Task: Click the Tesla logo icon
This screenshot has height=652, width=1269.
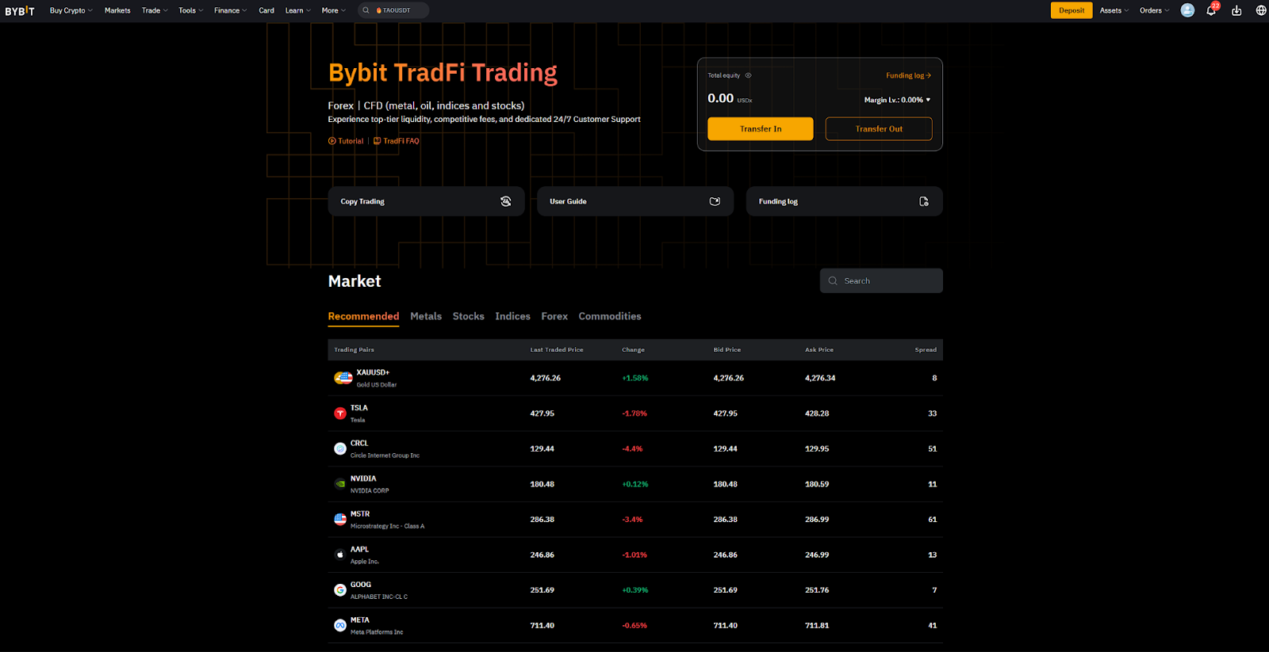Action: pyautogui.click(x=340, y=414)
